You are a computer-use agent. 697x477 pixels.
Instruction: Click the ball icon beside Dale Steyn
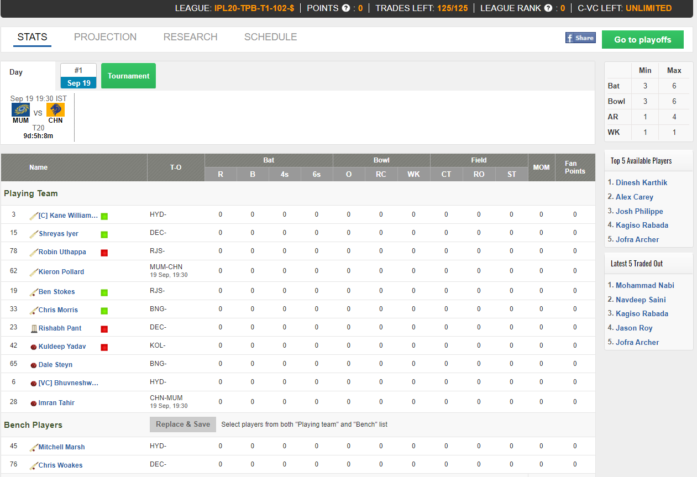point(34,365)
